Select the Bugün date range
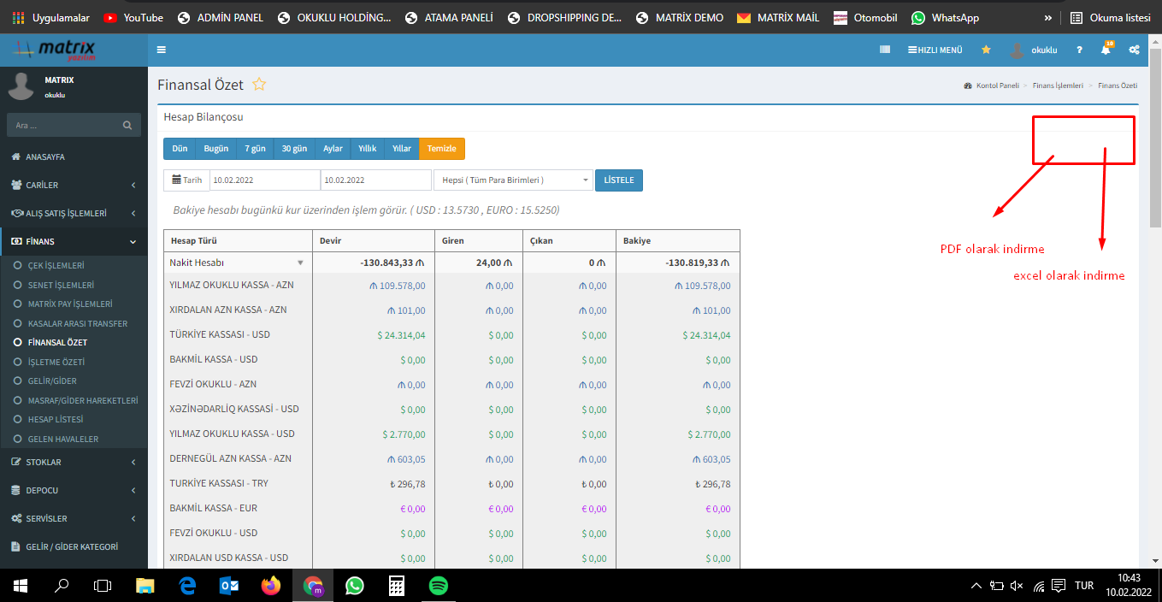The width and height of the screenshot is (1162, 602). (215, 149)
